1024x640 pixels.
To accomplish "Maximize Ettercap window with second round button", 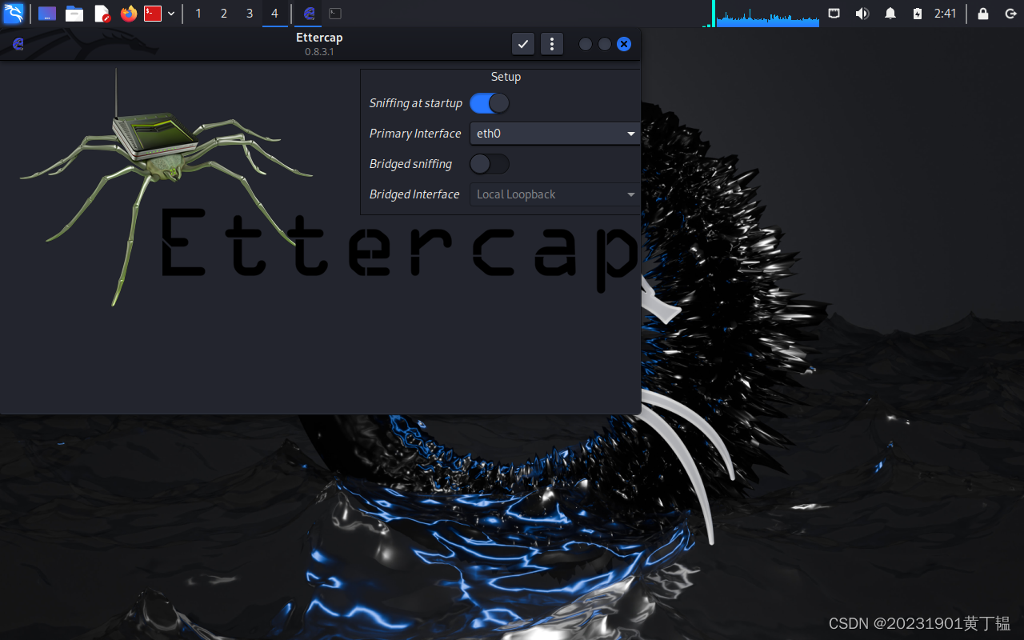I will pyautogui.click(x=605, y=44).
